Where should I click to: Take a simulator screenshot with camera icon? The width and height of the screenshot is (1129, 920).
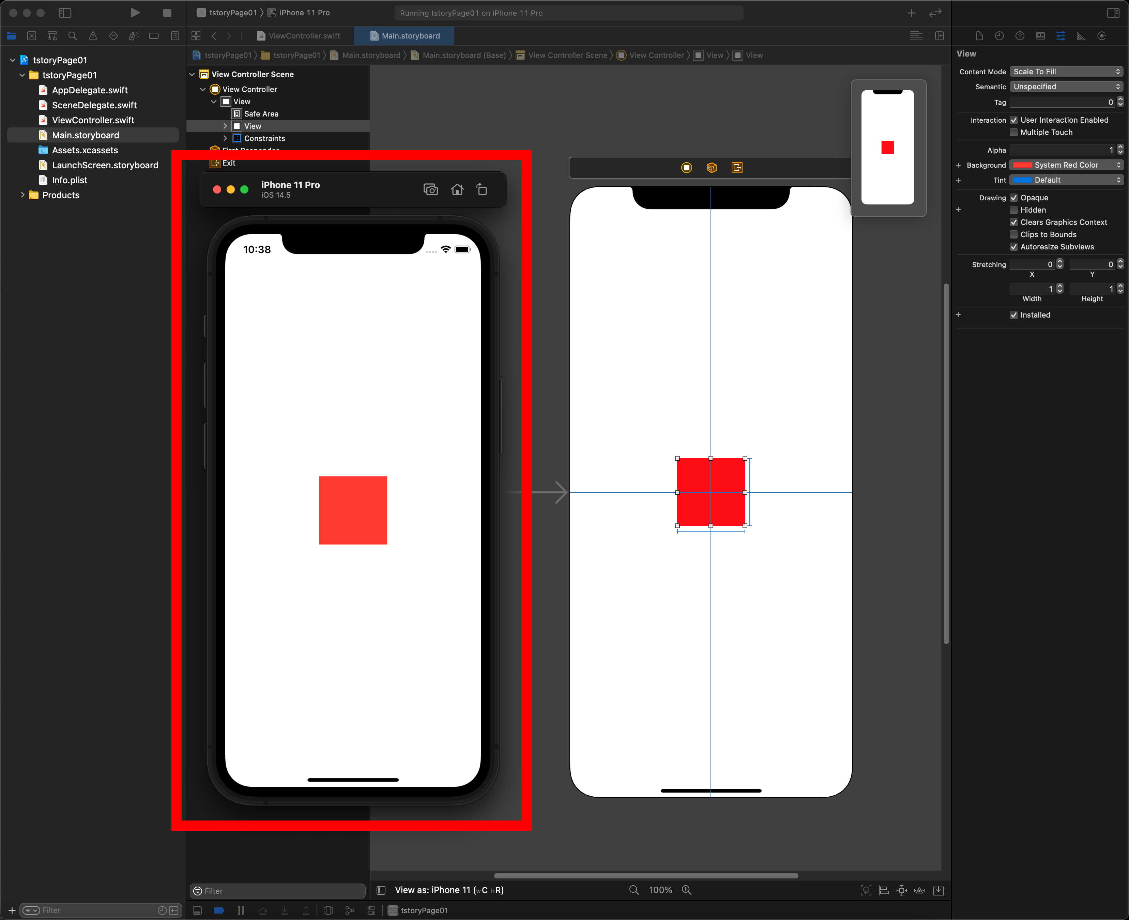pos(430,189)
